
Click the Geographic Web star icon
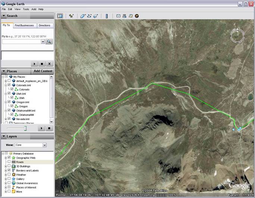14,158
